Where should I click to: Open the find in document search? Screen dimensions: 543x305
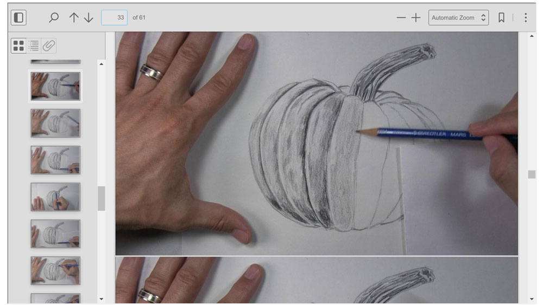[x=54, y=18]
